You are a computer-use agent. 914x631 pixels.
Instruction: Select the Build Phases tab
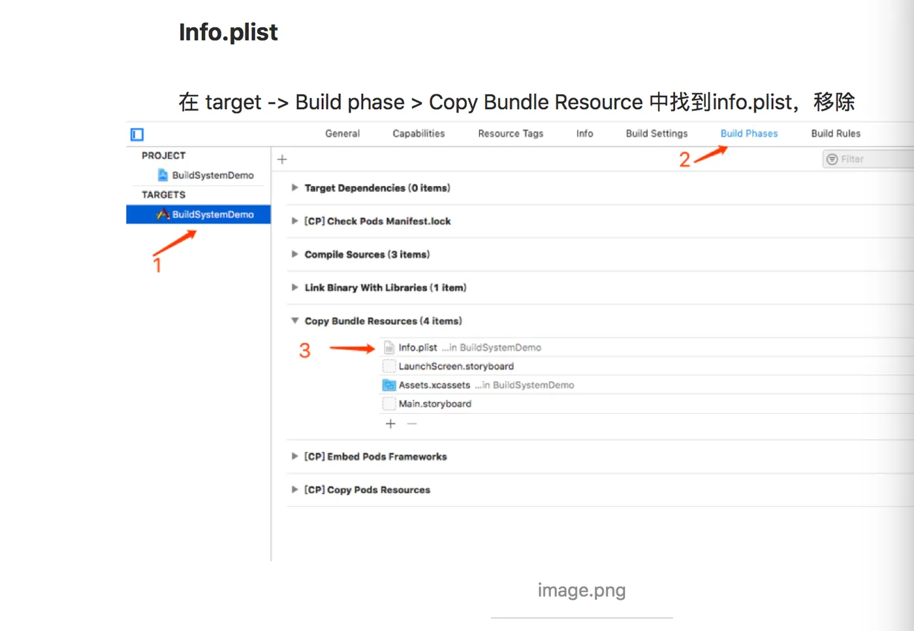pyautogui.click(x=749, y=133)
